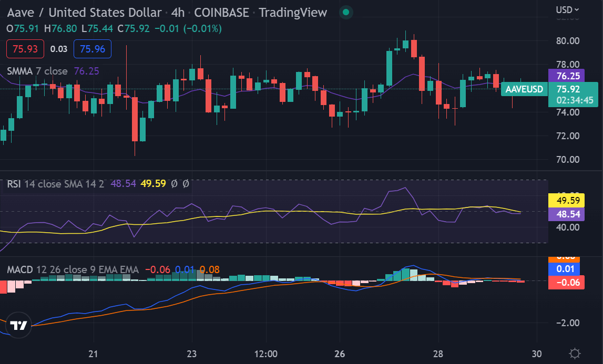The width and height of the screenshot is (603, 364).
Task: Click the close price C75.92 readout
Action: click(134, 28)
